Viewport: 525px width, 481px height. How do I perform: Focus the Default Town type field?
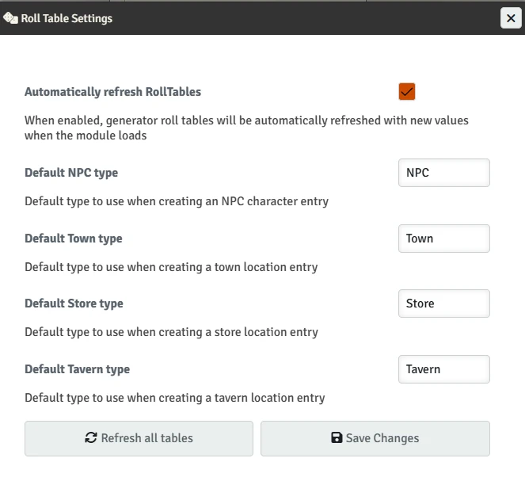point(444,239)
